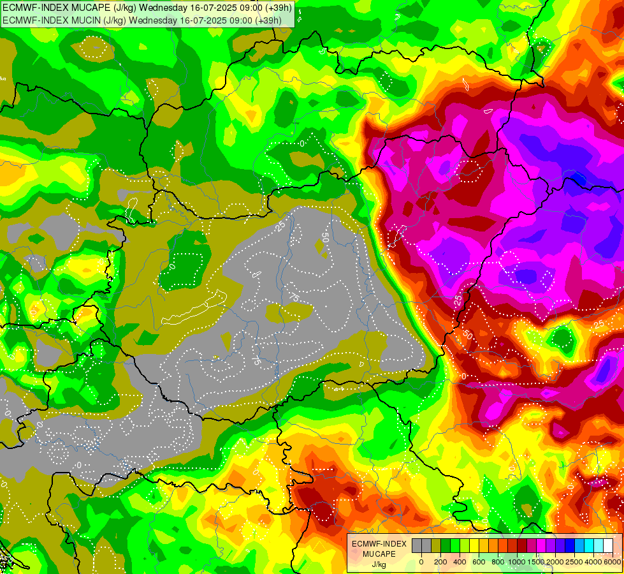
Task: Click the legend word 'MUCAPE'
Action: 379,554
